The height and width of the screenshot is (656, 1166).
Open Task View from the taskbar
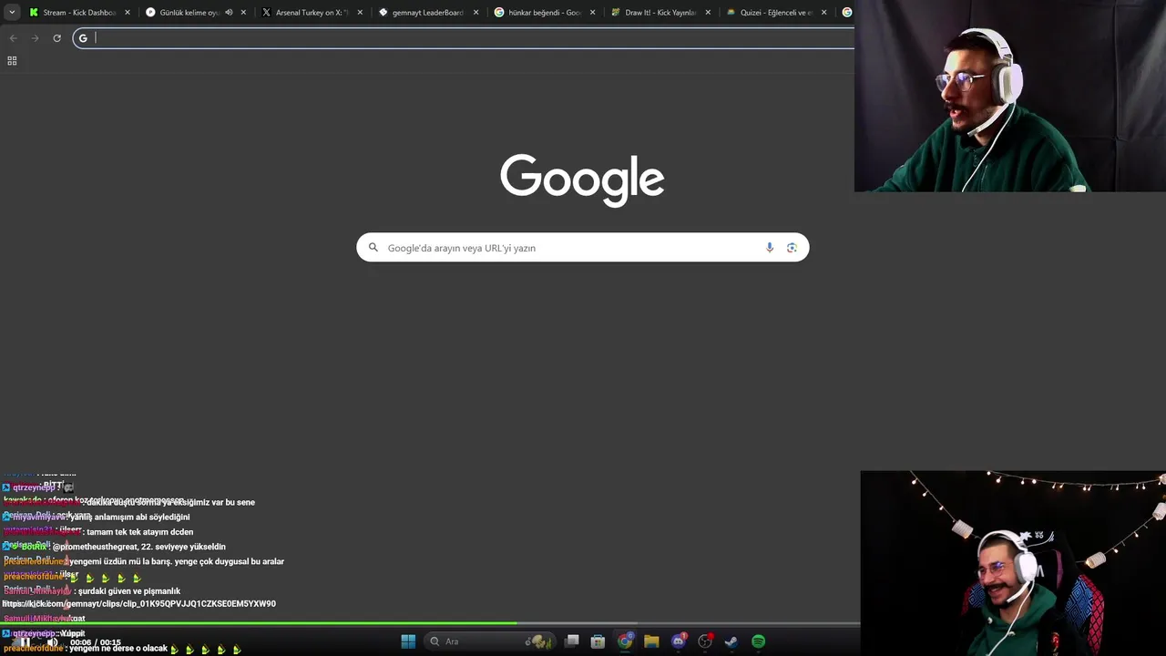[x=572, y=641]
